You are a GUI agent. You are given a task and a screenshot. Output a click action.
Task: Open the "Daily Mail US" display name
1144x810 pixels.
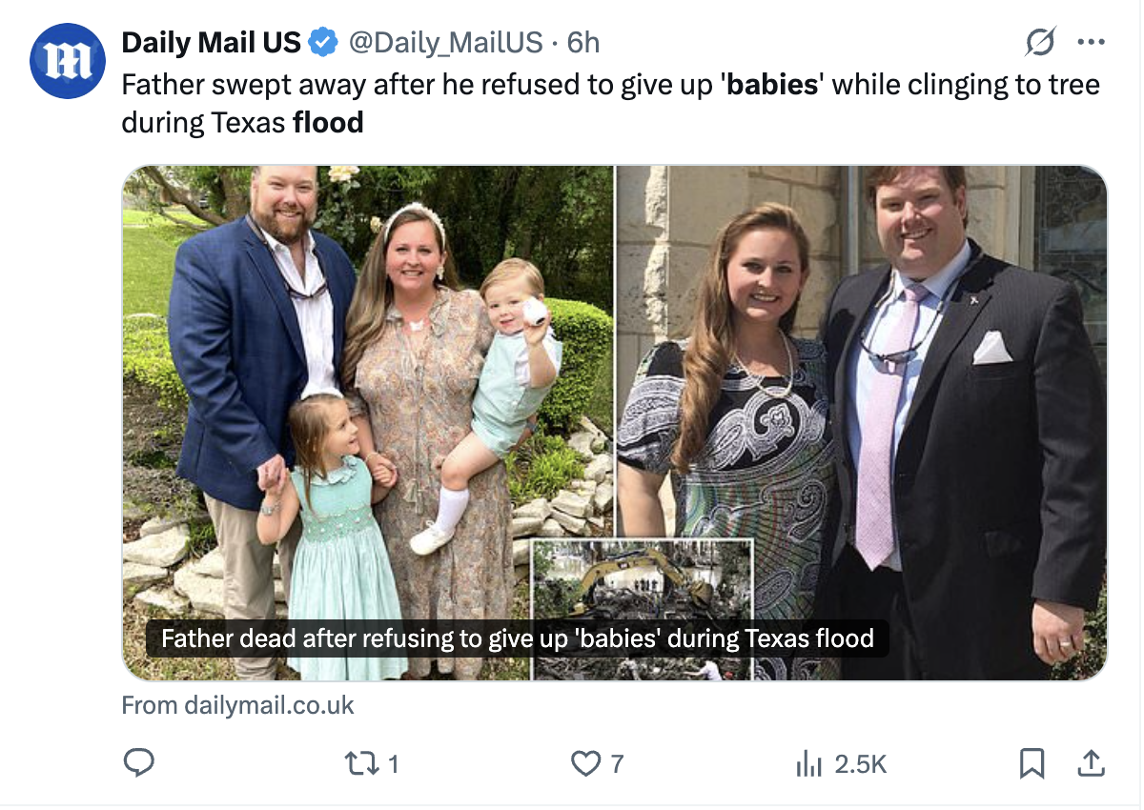(211, 42)
